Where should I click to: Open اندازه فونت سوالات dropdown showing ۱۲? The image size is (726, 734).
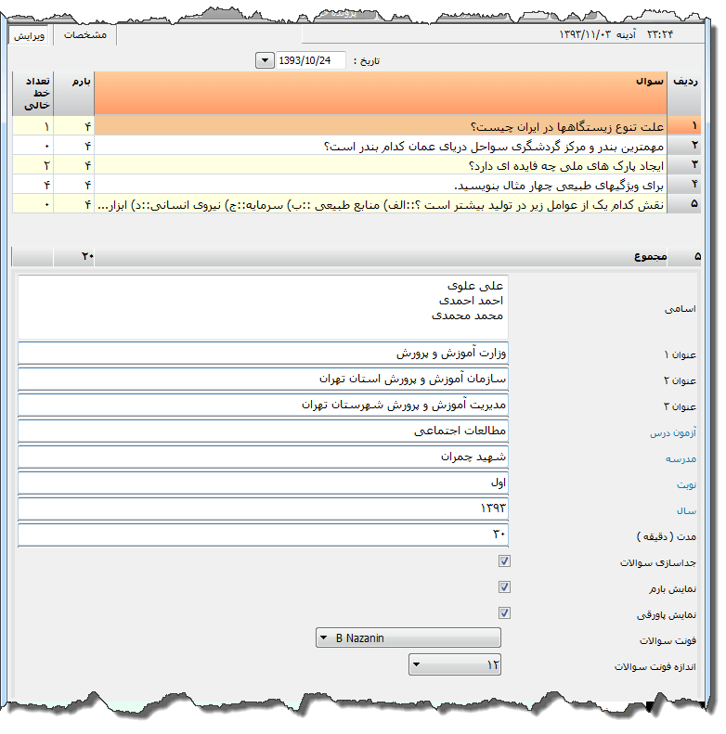pyautogui.click(x=455, y=664)
